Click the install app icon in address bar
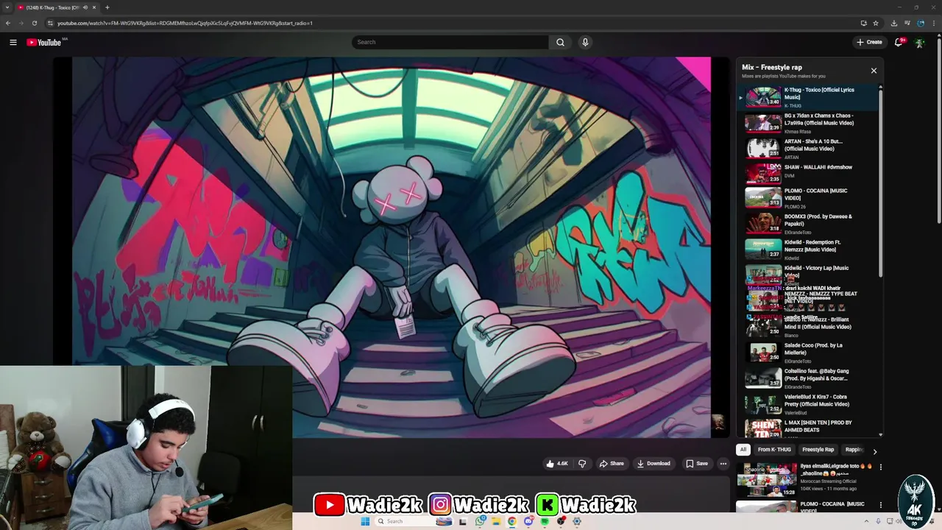Screen dimensions: 942x530 tap(863, 23)
